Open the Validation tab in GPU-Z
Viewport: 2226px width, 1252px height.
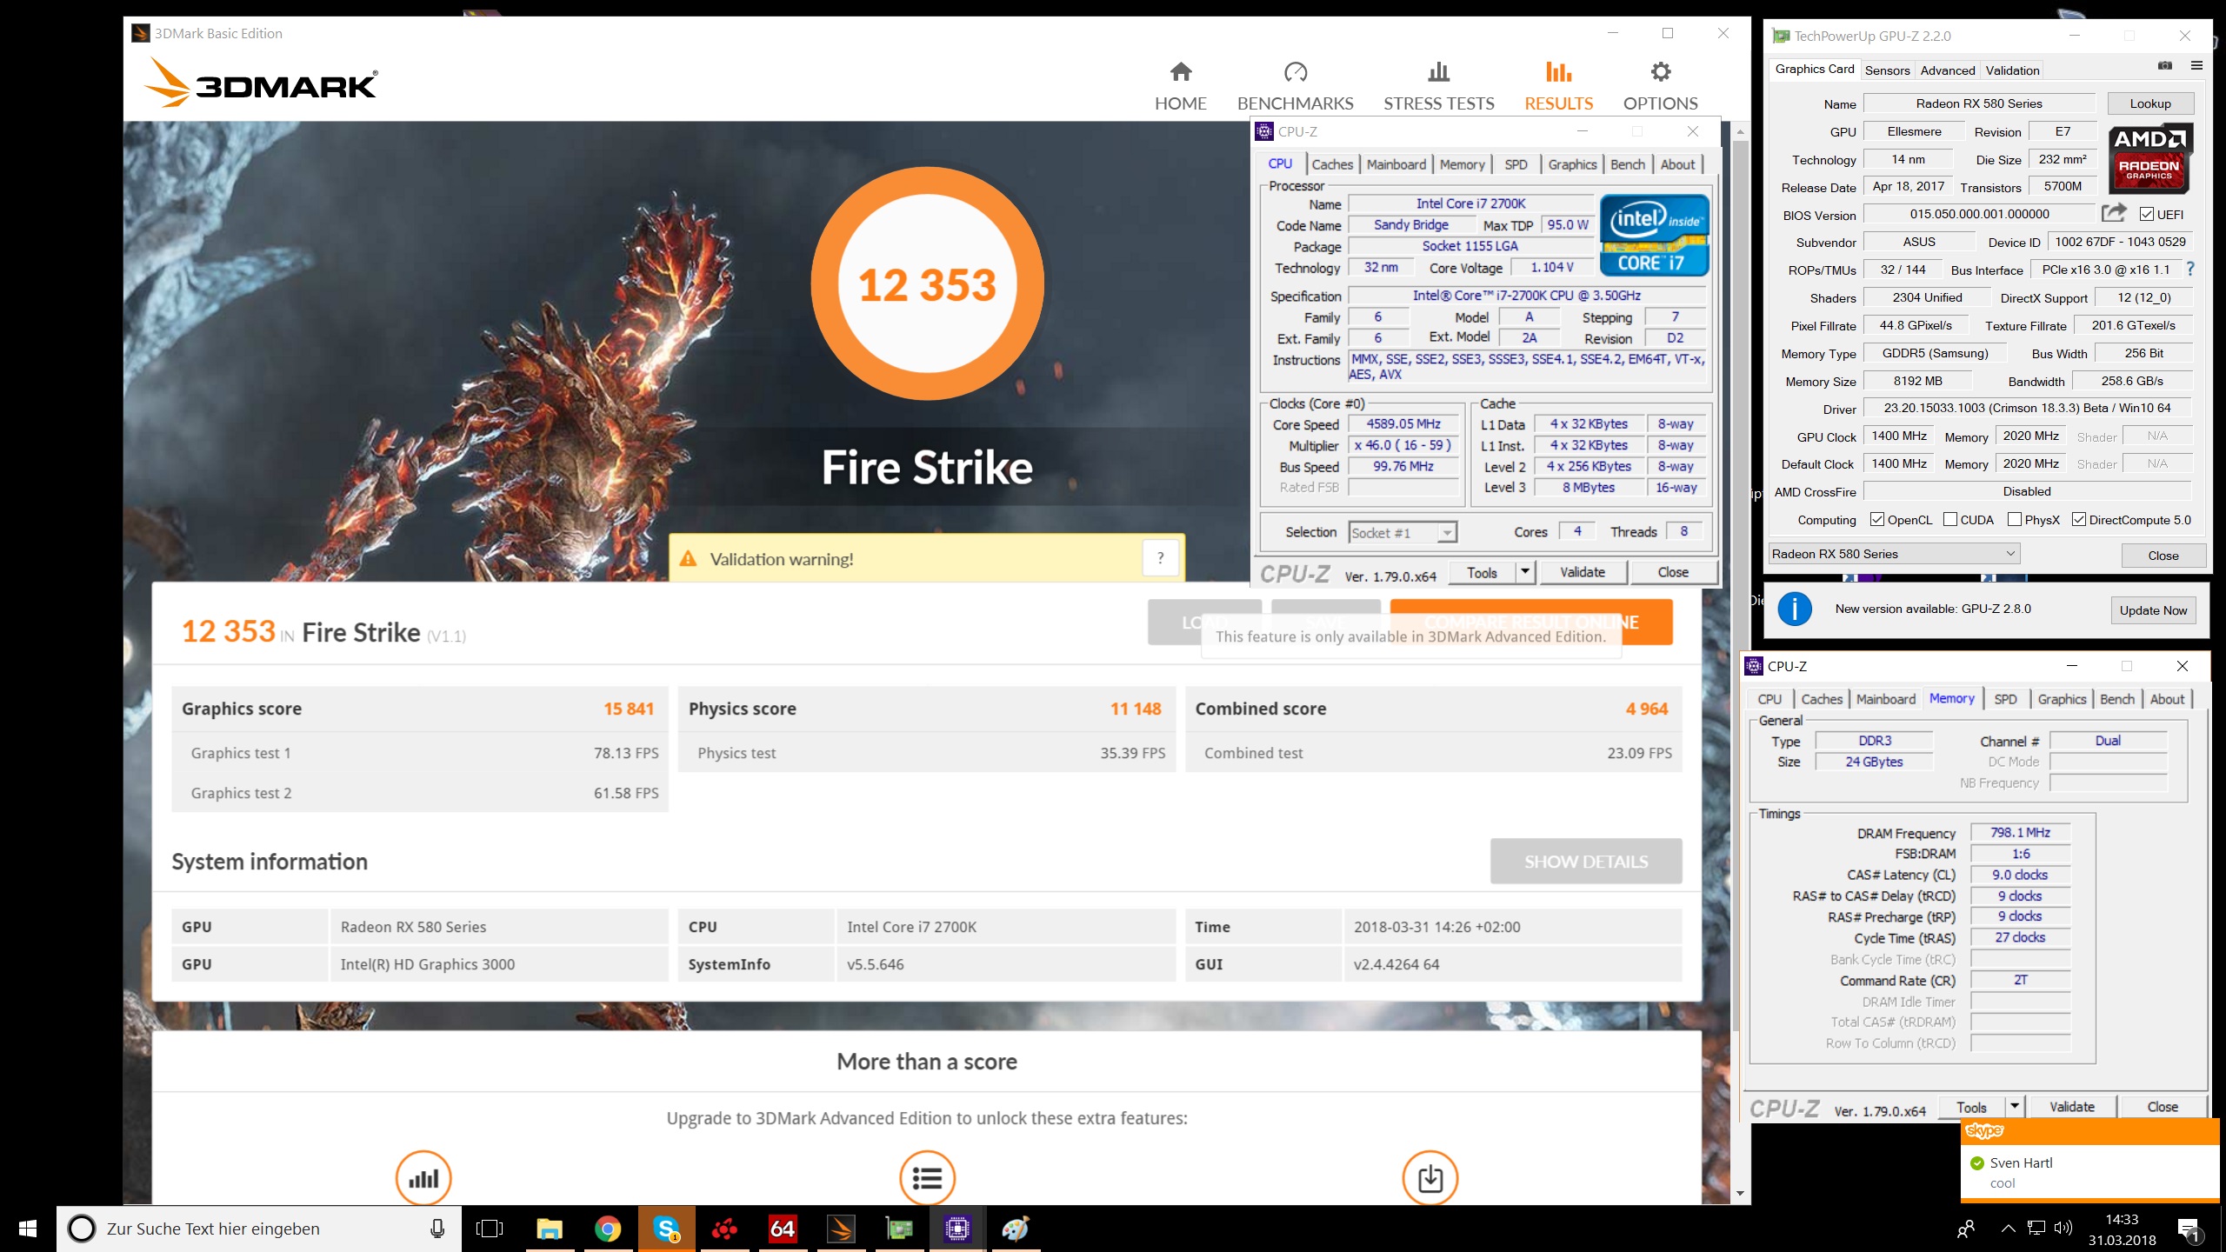(2012, 70)
